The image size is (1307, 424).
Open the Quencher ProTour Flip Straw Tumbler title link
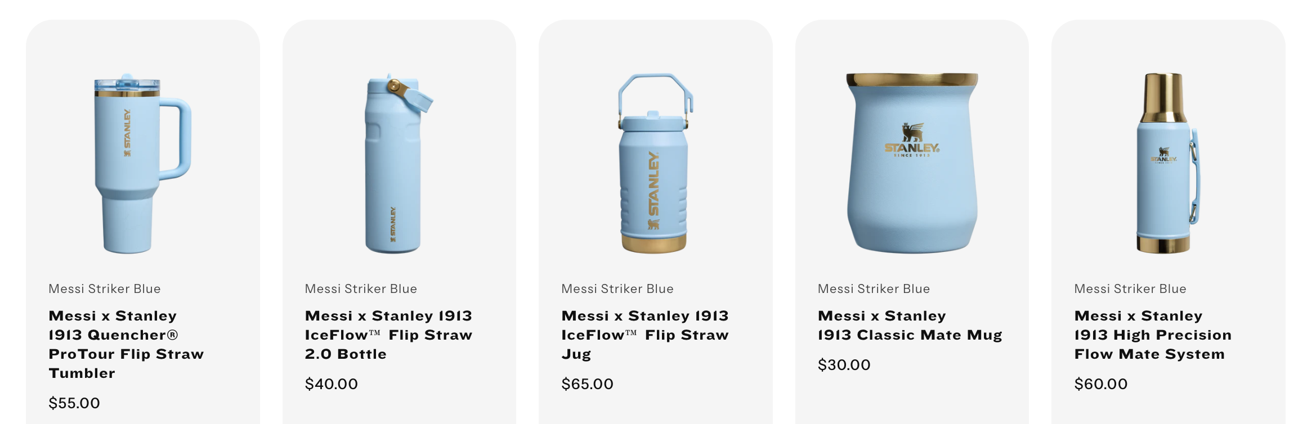coord(126,344)
